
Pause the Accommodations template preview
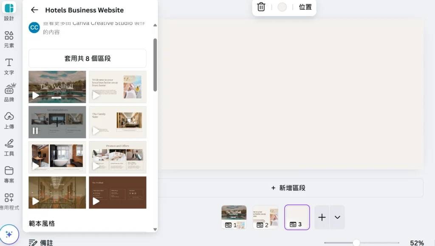36,131
